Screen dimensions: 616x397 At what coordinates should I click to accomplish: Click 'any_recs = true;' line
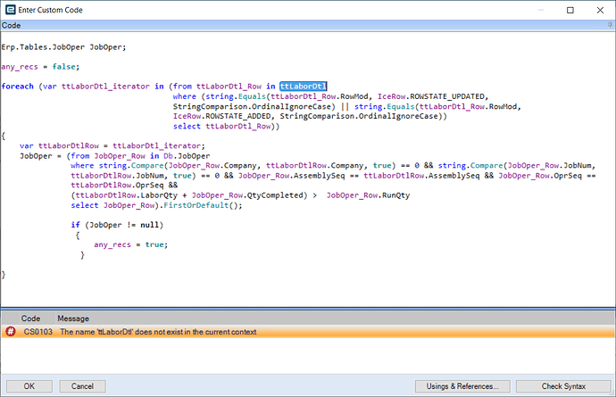click(131, 244)
